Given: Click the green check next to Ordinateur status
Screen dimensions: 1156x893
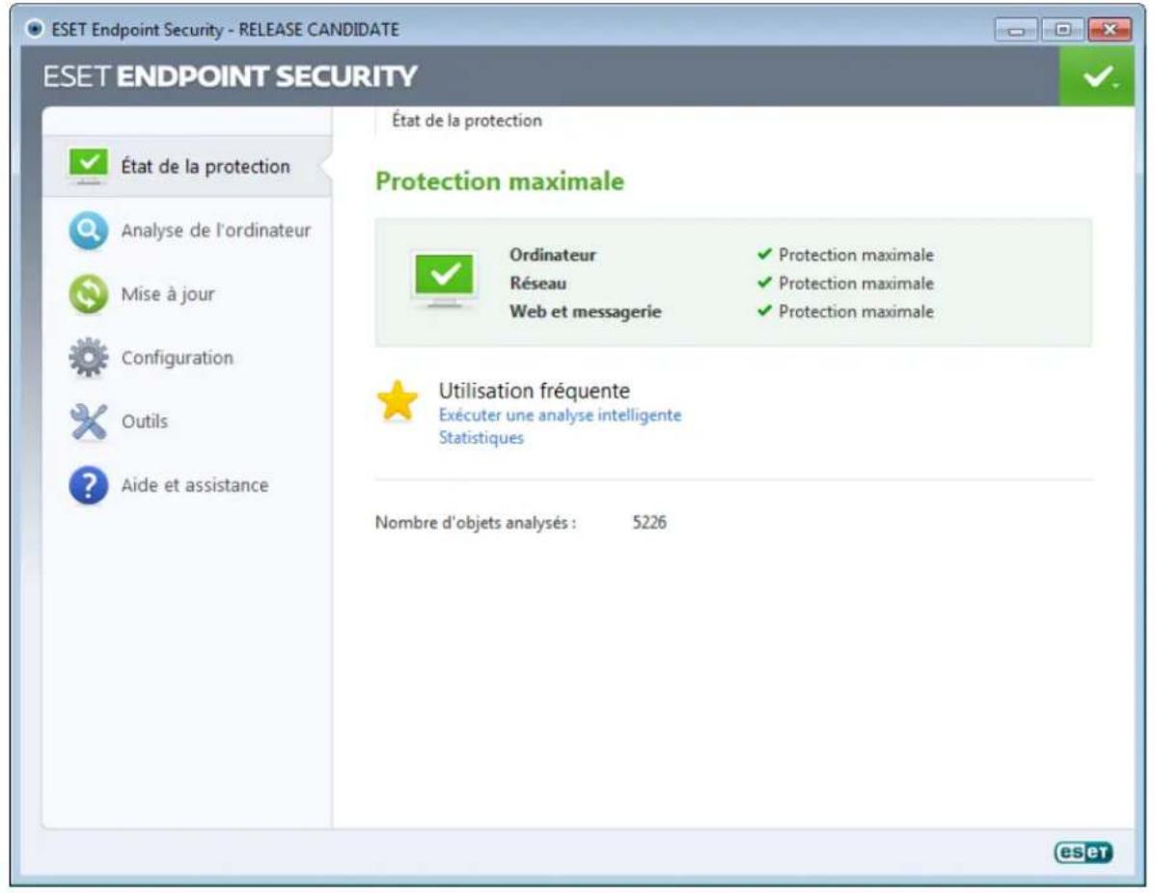Looking at the screenshot, I should (764, 255).
